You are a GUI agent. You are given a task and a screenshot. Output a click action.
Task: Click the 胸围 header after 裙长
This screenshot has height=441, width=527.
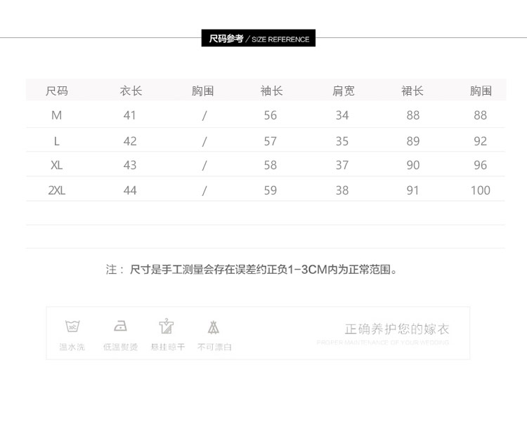(x=481, y=91)
